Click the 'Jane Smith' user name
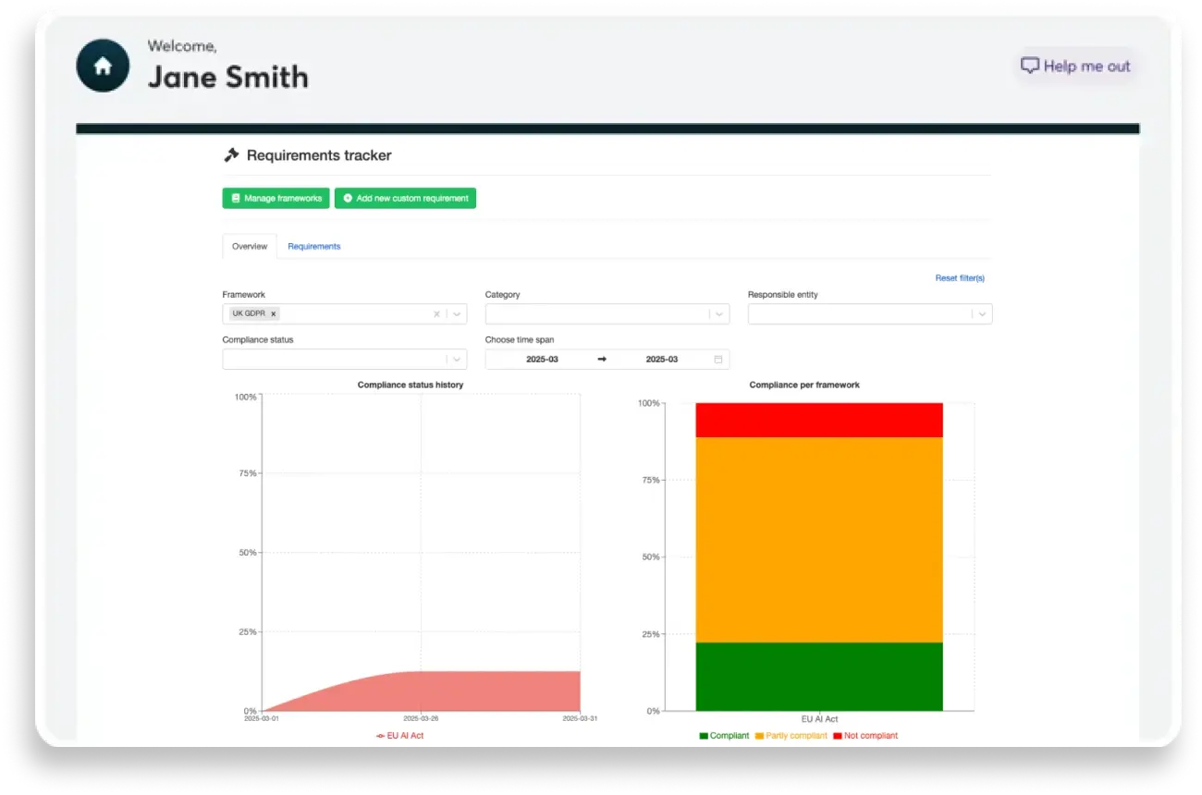The height and width of the screenshot is (795, 1202). tap(227, 77)
